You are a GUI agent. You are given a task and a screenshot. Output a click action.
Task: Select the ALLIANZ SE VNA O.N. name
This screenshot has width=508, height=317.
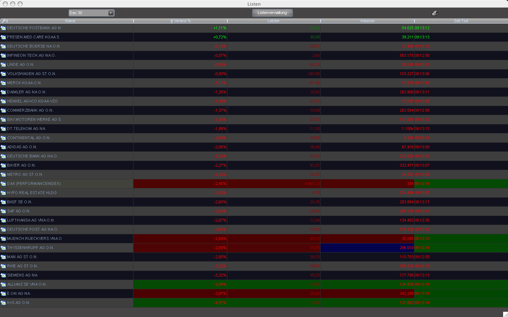point(27,284)
